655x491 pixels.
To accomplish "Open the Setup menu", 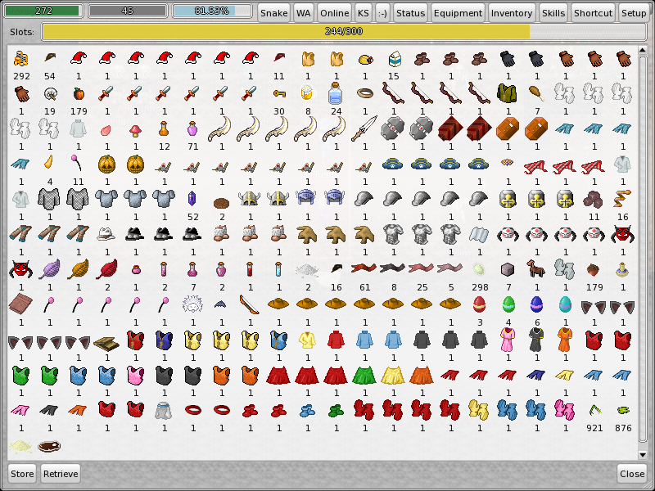I will (x=633, y=13).
